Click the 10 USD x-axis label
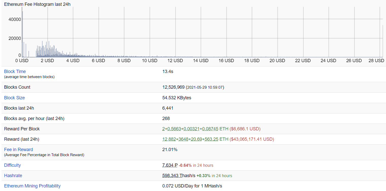 (150, 61)
